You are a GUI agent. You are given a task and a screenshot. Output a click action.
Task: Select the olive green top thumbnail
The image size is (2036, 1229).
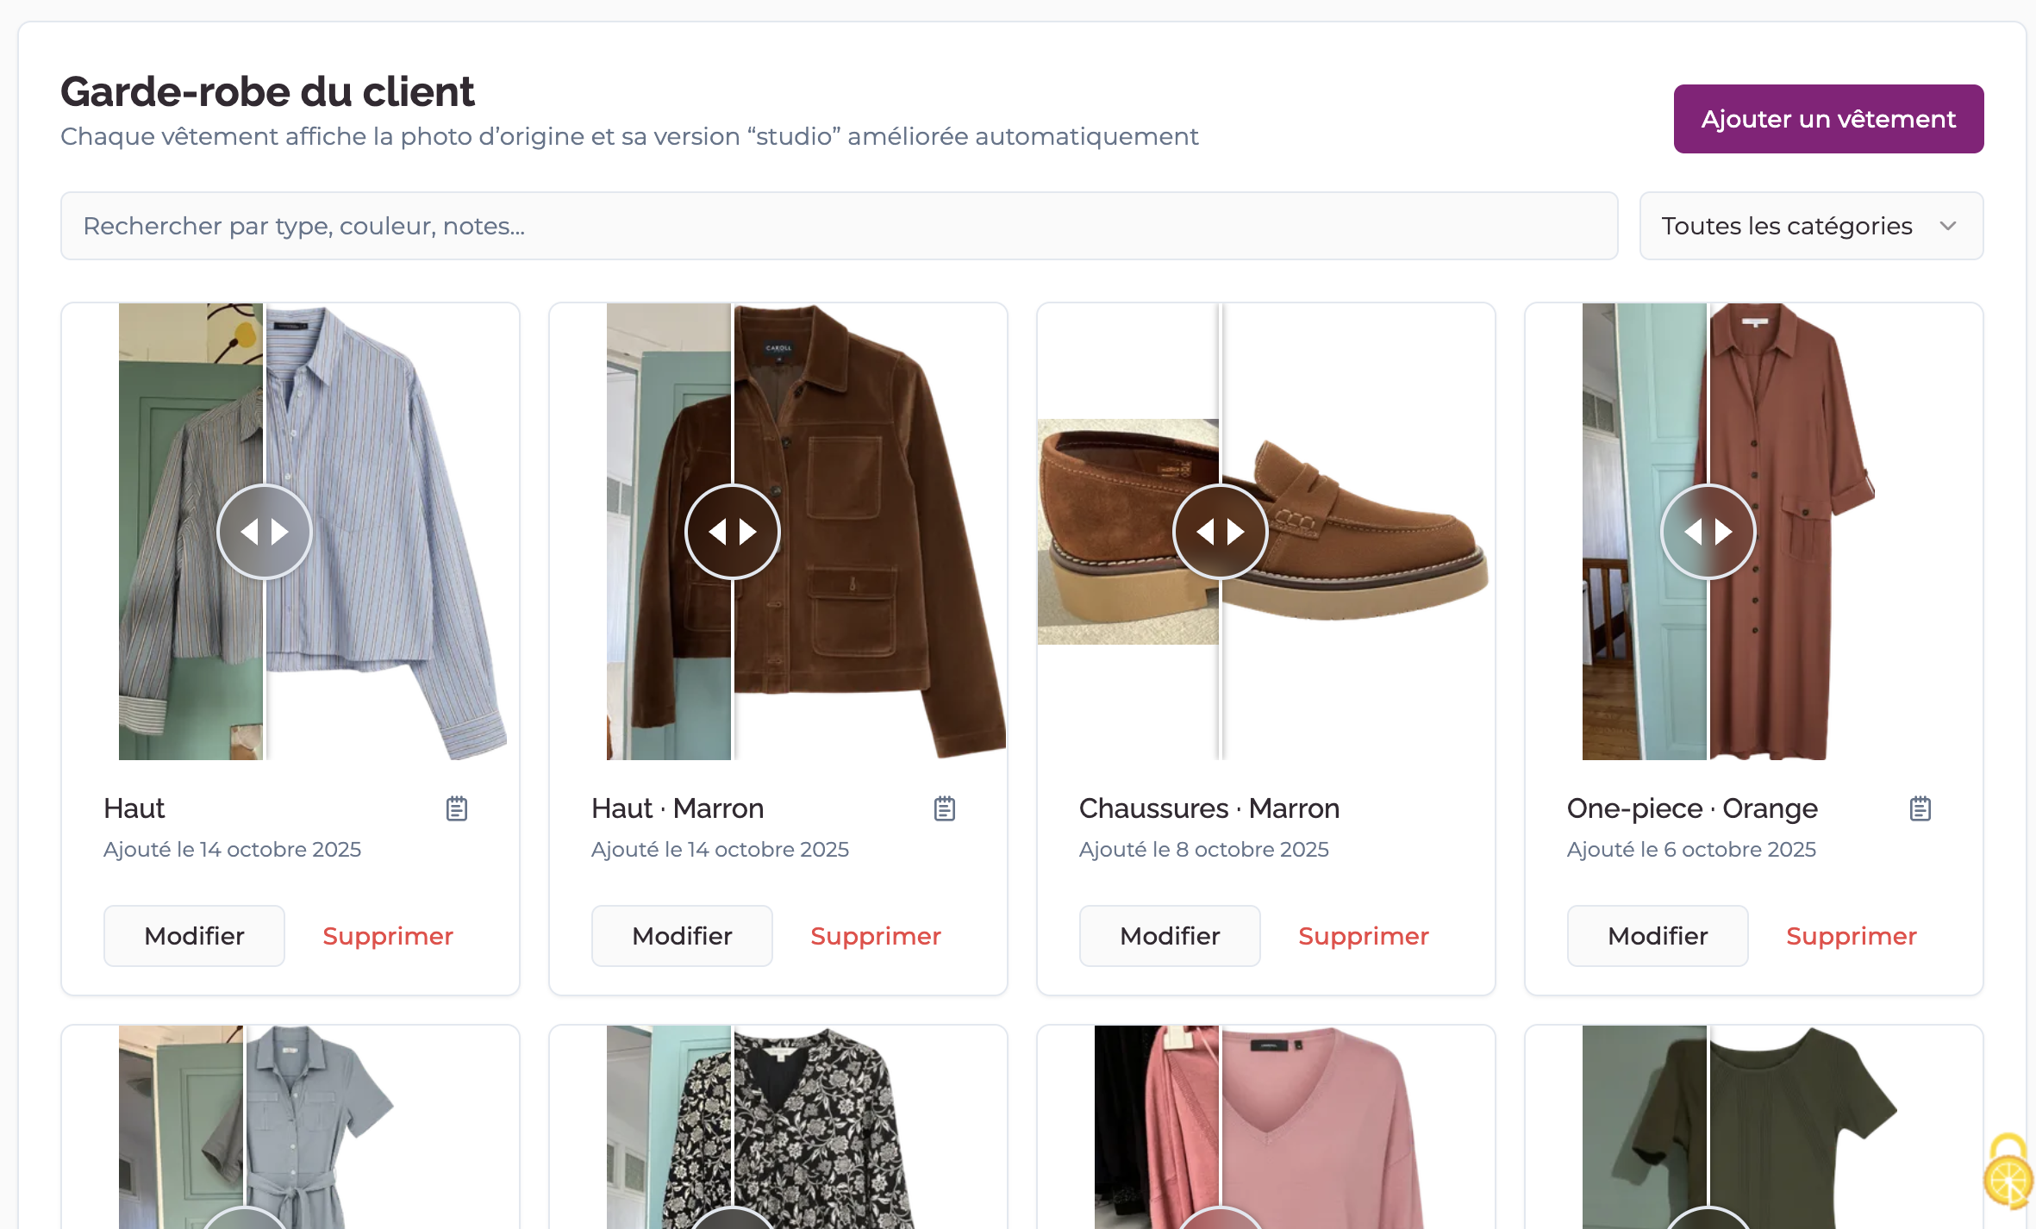(x=1754, y=1127)
